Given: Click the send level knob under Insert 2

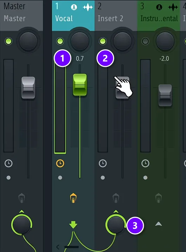Looking at the screenshot, I should (116, 225).
